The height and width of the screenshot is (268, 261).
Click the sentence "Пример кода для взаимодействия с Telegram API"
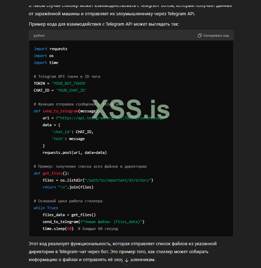tap(104, 24)
